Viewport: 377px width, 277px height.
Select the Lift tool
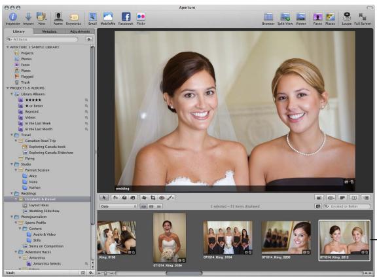pyautogui.click(x=124, y=198)
